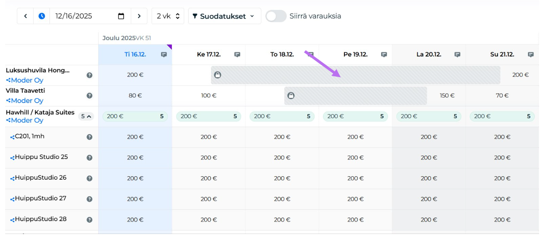The height and width of the screenshot is (237, 543).
Task: Click HuippuStudio 27 room name
Action: (41, 199)
